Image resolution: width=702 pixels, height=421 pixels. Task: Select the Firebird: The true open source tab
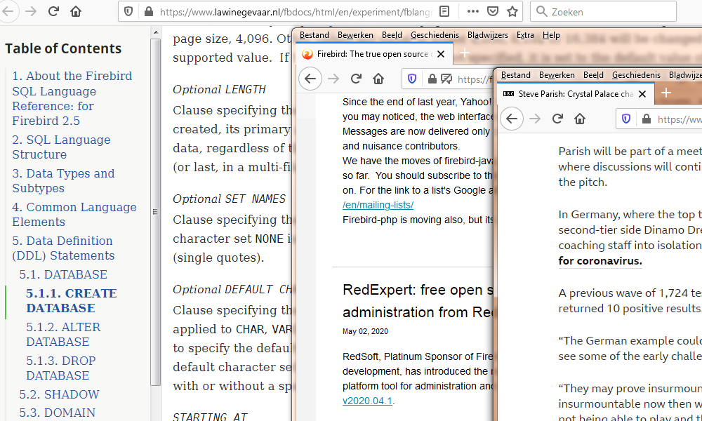click(x=373, y=54)
